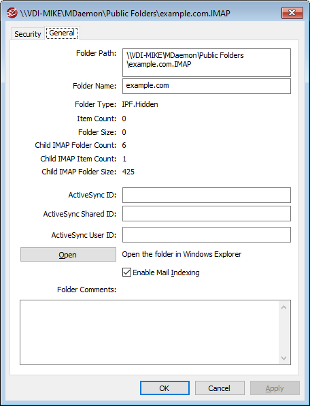Click the MDaemon icon in the title bar

click(x=12, y=13)
